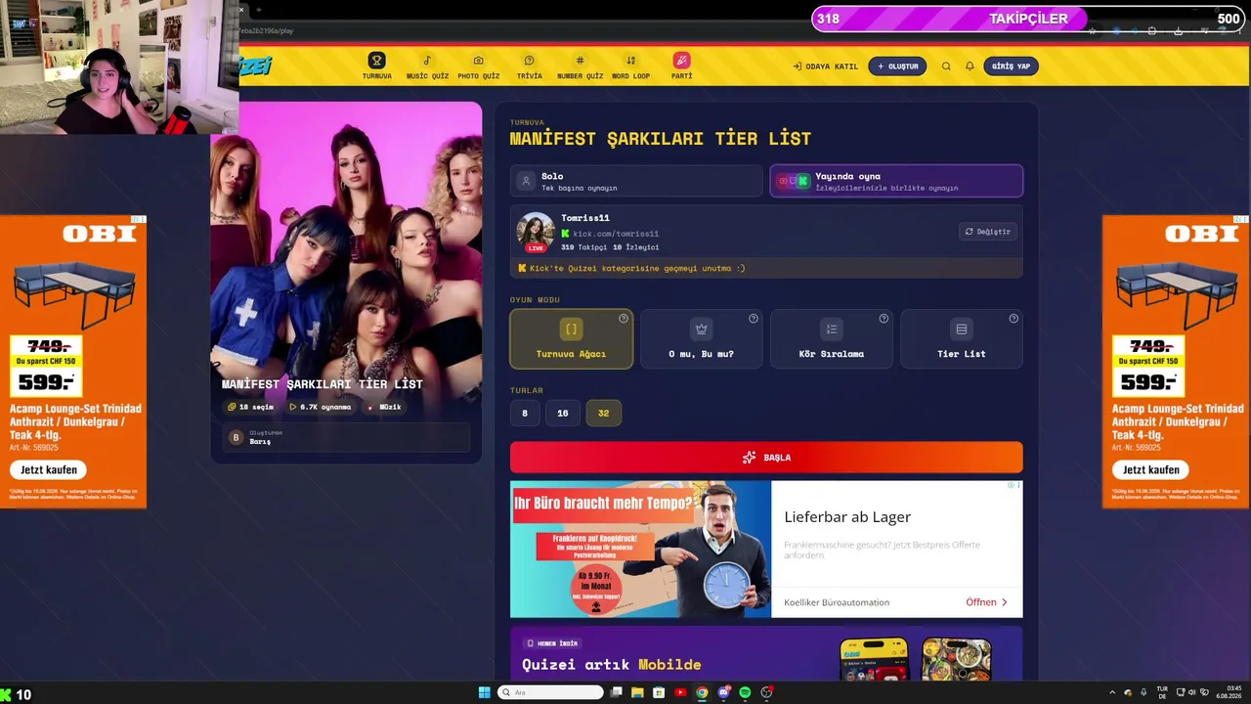
Task: Click the search magnifier icon in header
Action: (946, 66)
